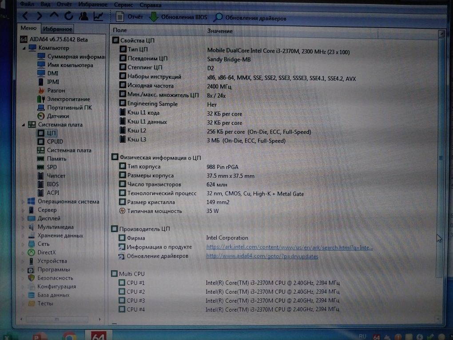Open the Вид menu
The width and height of the screenshot is (453, 340).
pyautogui.click(x=45, y=4)
